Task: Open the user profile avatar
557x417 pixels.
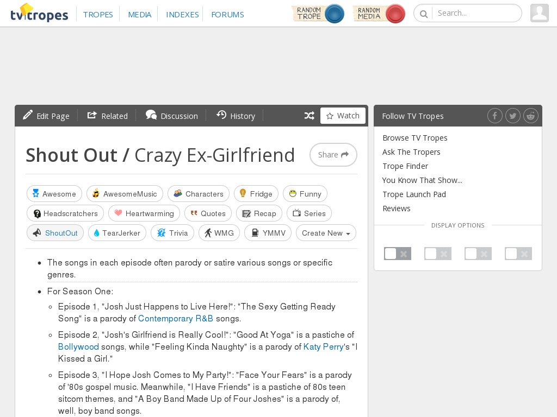Action: (540, 13)
